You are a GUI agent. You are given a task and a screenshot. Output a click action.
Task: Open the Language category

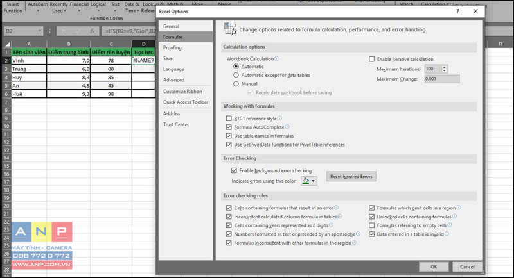coord(186,69)
